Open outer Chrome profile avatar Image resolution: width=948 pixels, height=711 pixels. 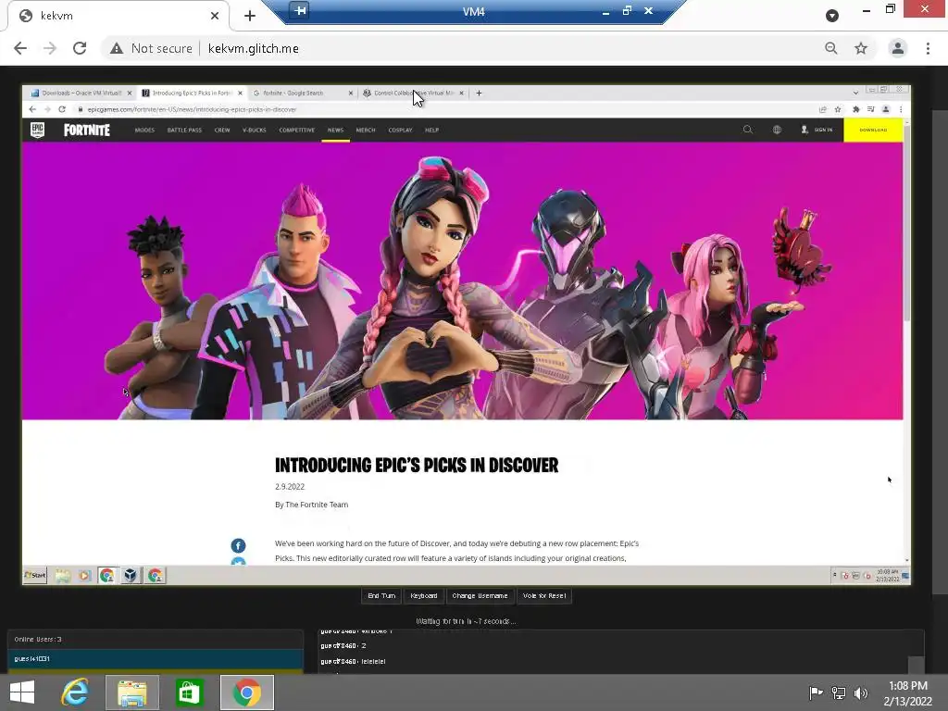pos(898,48)
